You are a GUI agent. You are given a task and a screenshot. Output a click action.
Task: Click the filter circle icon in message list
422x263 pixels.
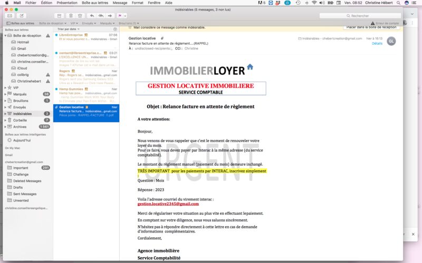(x=115, y=29)
